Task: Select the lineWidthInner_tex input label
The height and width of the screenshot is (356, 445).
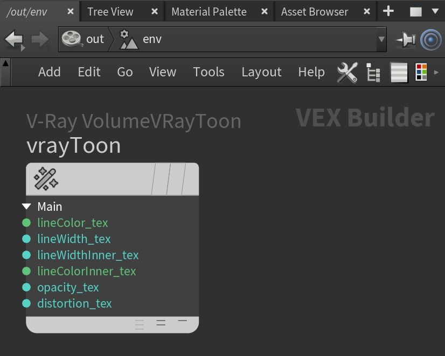Action: pos(88,255)
